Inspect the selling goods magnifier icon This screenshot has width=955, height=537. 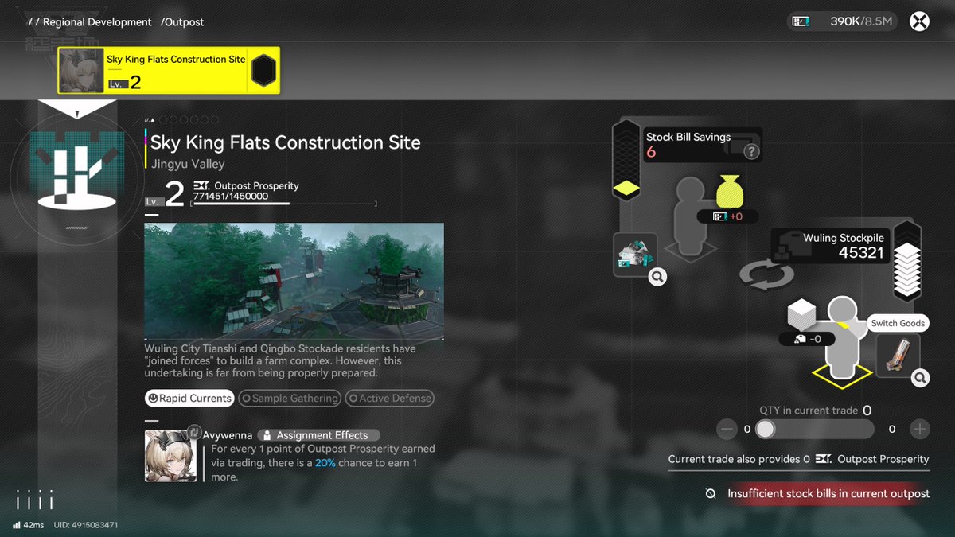pos(920,378)
